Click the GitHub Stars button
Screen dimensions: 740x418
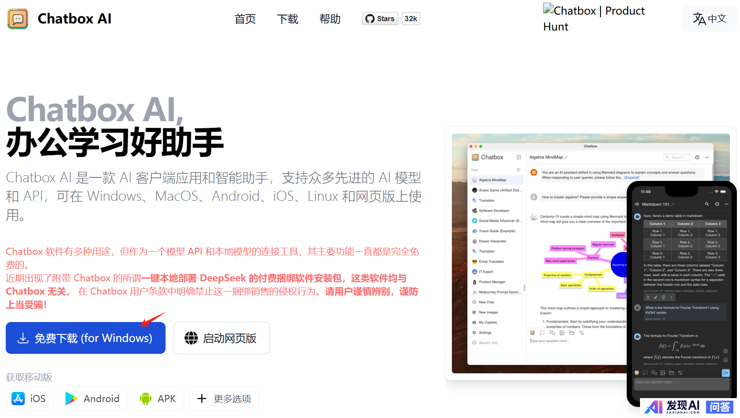[x=380, y=19]
